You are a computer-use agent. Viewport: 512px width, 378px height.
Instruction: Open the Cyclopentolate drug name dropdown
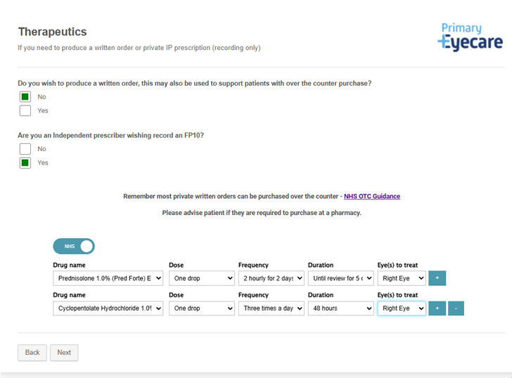[108, 308]
